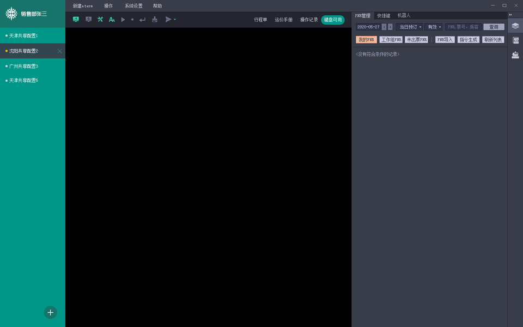Open the 新建eterm menu
Viewport: 523px width, 327px height.
coord(83,6)
